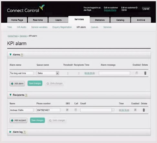Open the Sales queue name dropdown

[x=48, y=73]
